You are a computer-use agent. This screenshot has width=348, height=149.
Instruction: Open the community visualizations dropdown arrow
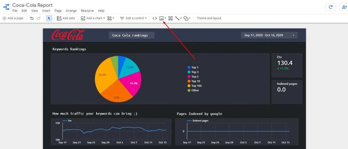[x=113, y=18]
